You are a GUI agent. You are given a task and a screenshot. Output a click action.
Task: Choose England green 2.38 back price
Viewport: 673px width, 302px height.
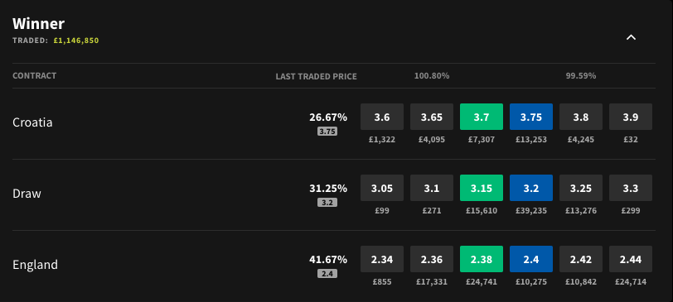point(482,259)
